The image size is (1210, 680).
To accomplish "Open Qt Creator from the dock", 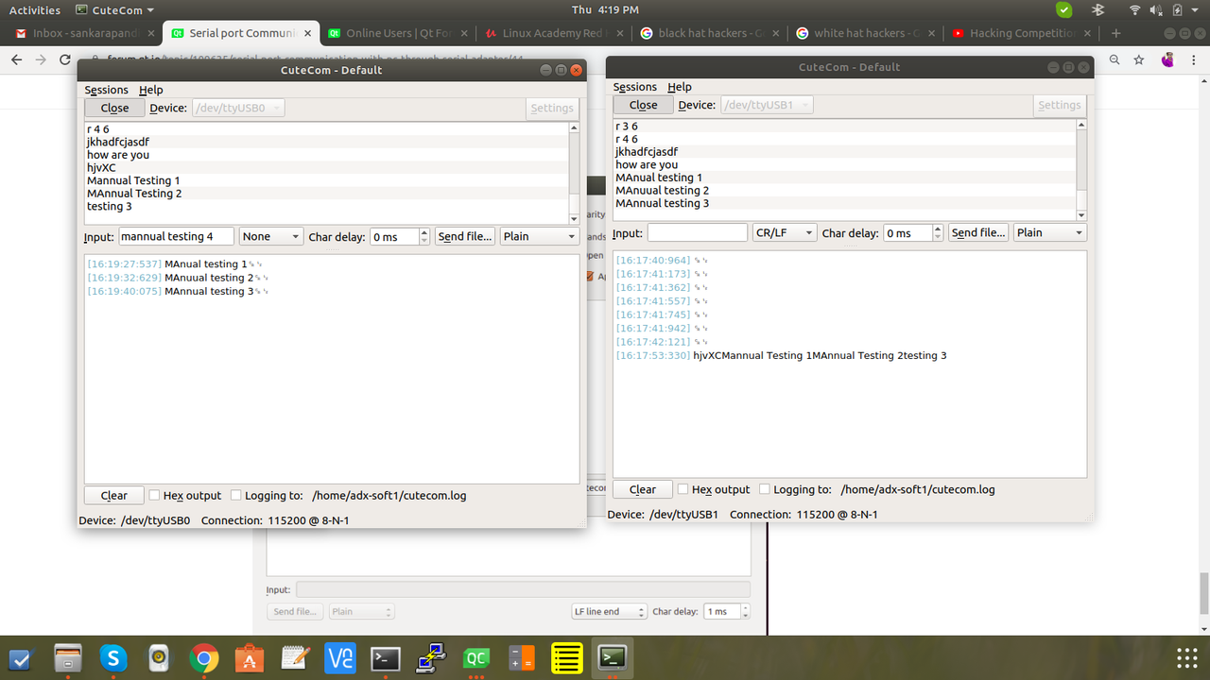I will [476, 657].
